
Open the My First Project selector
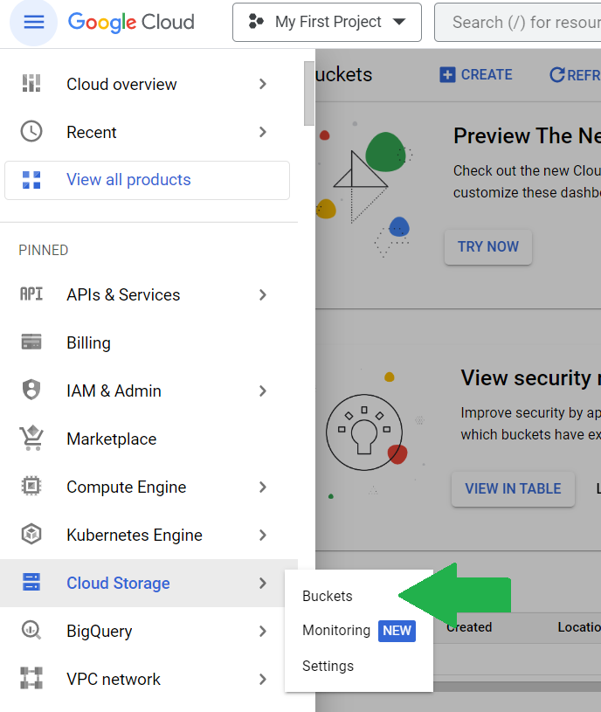pos(327,22)
